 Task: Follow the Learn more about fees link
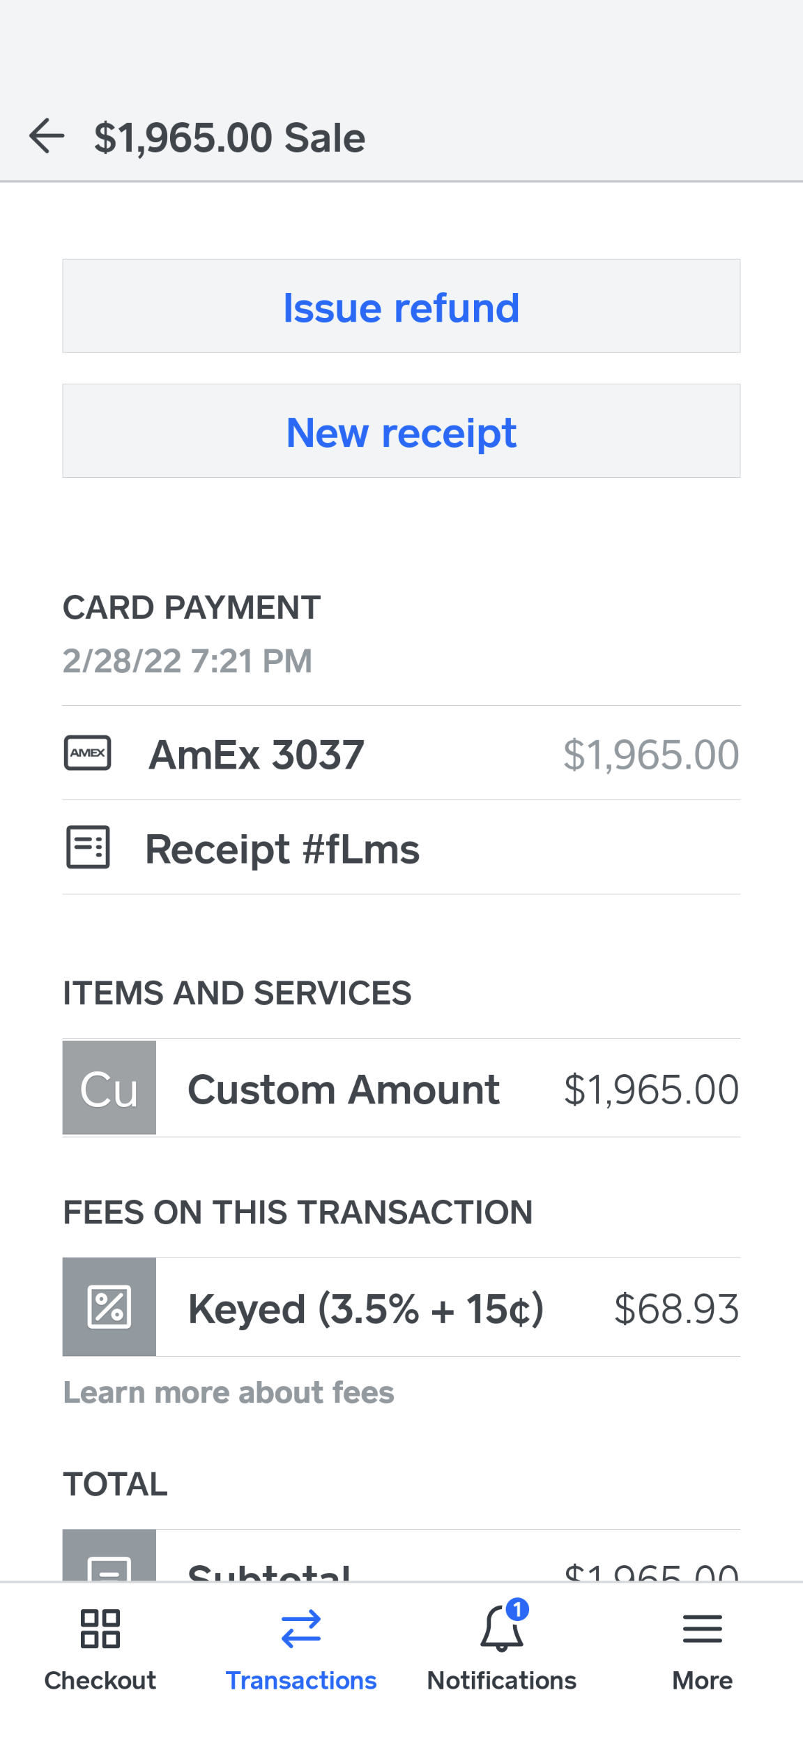point(229,1392)
